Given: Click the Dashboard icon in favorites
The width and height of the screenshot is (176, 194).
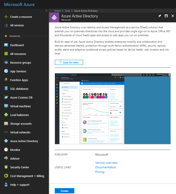Looking at the screenshot, I should pos(6,45).
